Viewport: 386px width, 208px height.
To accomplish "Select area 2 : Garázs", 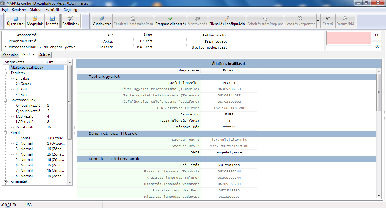I will pyautogui.click(x=23, y=84).
